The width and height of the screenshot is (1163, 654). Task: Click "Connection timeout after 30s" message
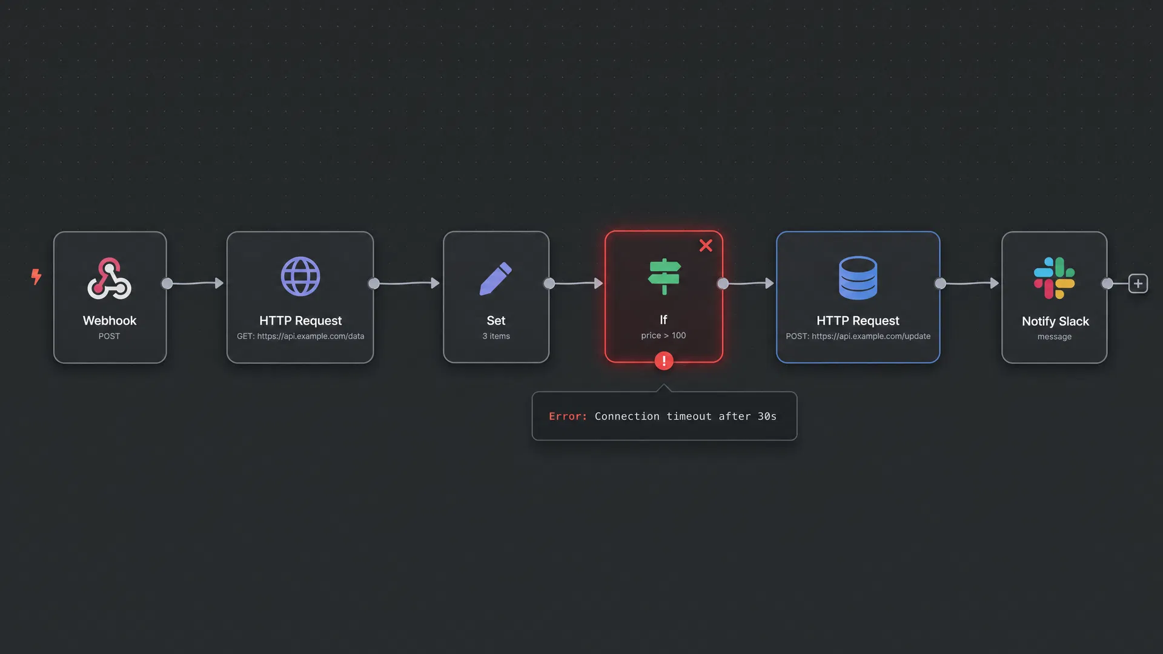coord(686,416)
